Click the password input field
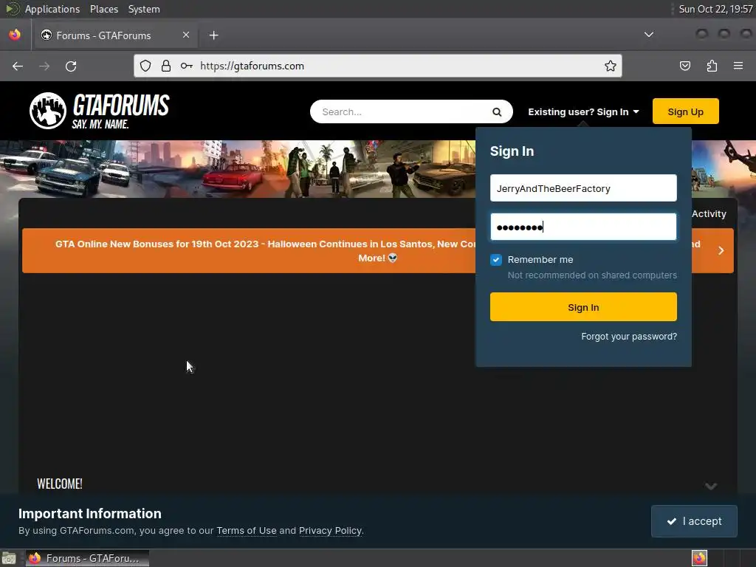The image size is (756, 567). (583, 227)
